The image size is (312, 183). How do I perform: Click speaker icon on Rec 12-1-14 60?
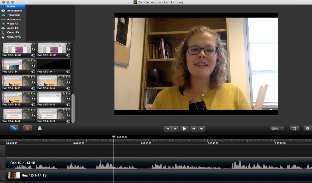(68, 55)
